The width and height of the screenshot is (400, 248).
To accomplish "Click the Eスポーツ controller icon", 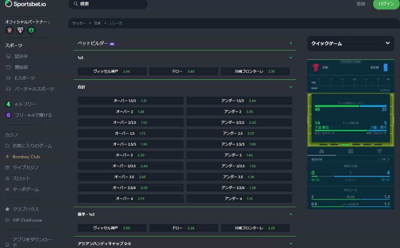I will [9, 78].
